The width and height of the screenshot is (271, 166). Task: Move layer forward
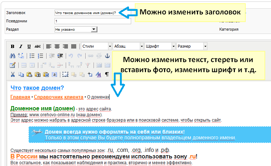click(x=74, y=75)
